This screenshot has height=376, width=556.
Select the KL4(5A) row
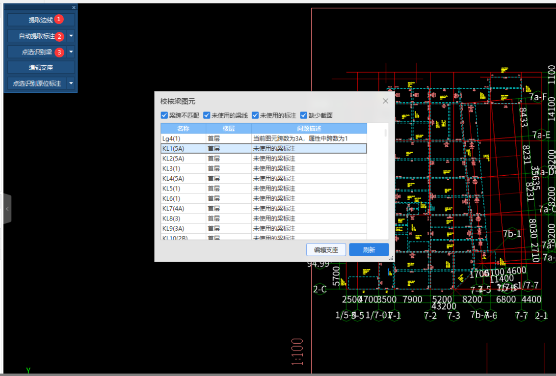[264, 178]
